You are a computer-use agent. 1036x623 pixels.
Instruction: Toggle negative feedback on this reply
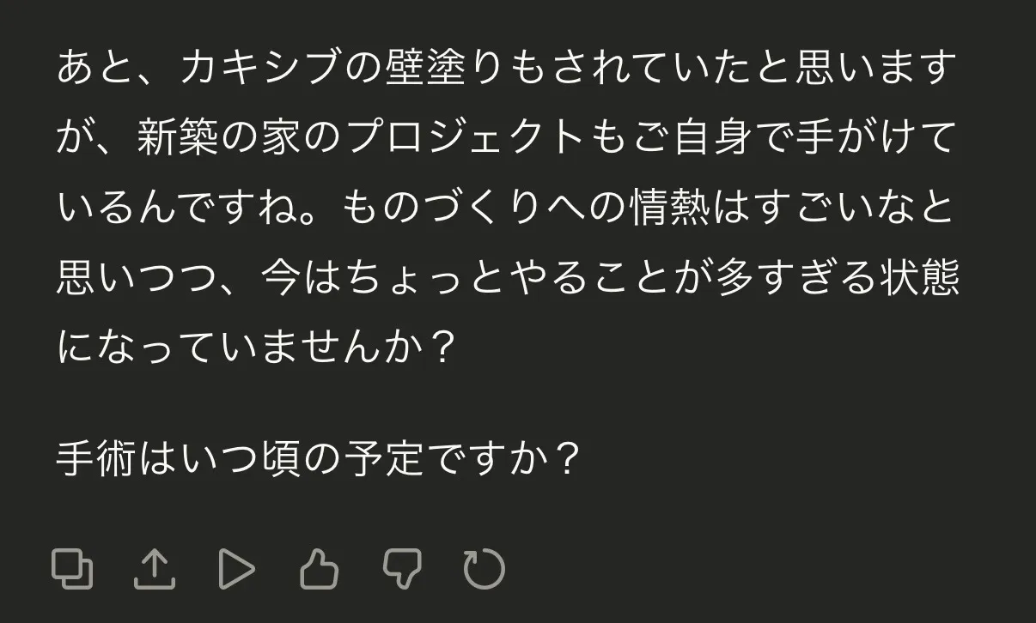point(402,566)
